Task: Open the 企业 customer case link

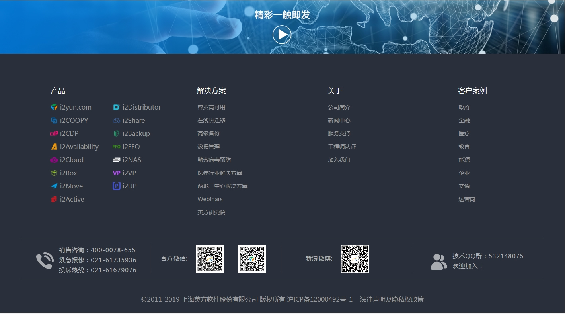Action: tap(464, 173)
